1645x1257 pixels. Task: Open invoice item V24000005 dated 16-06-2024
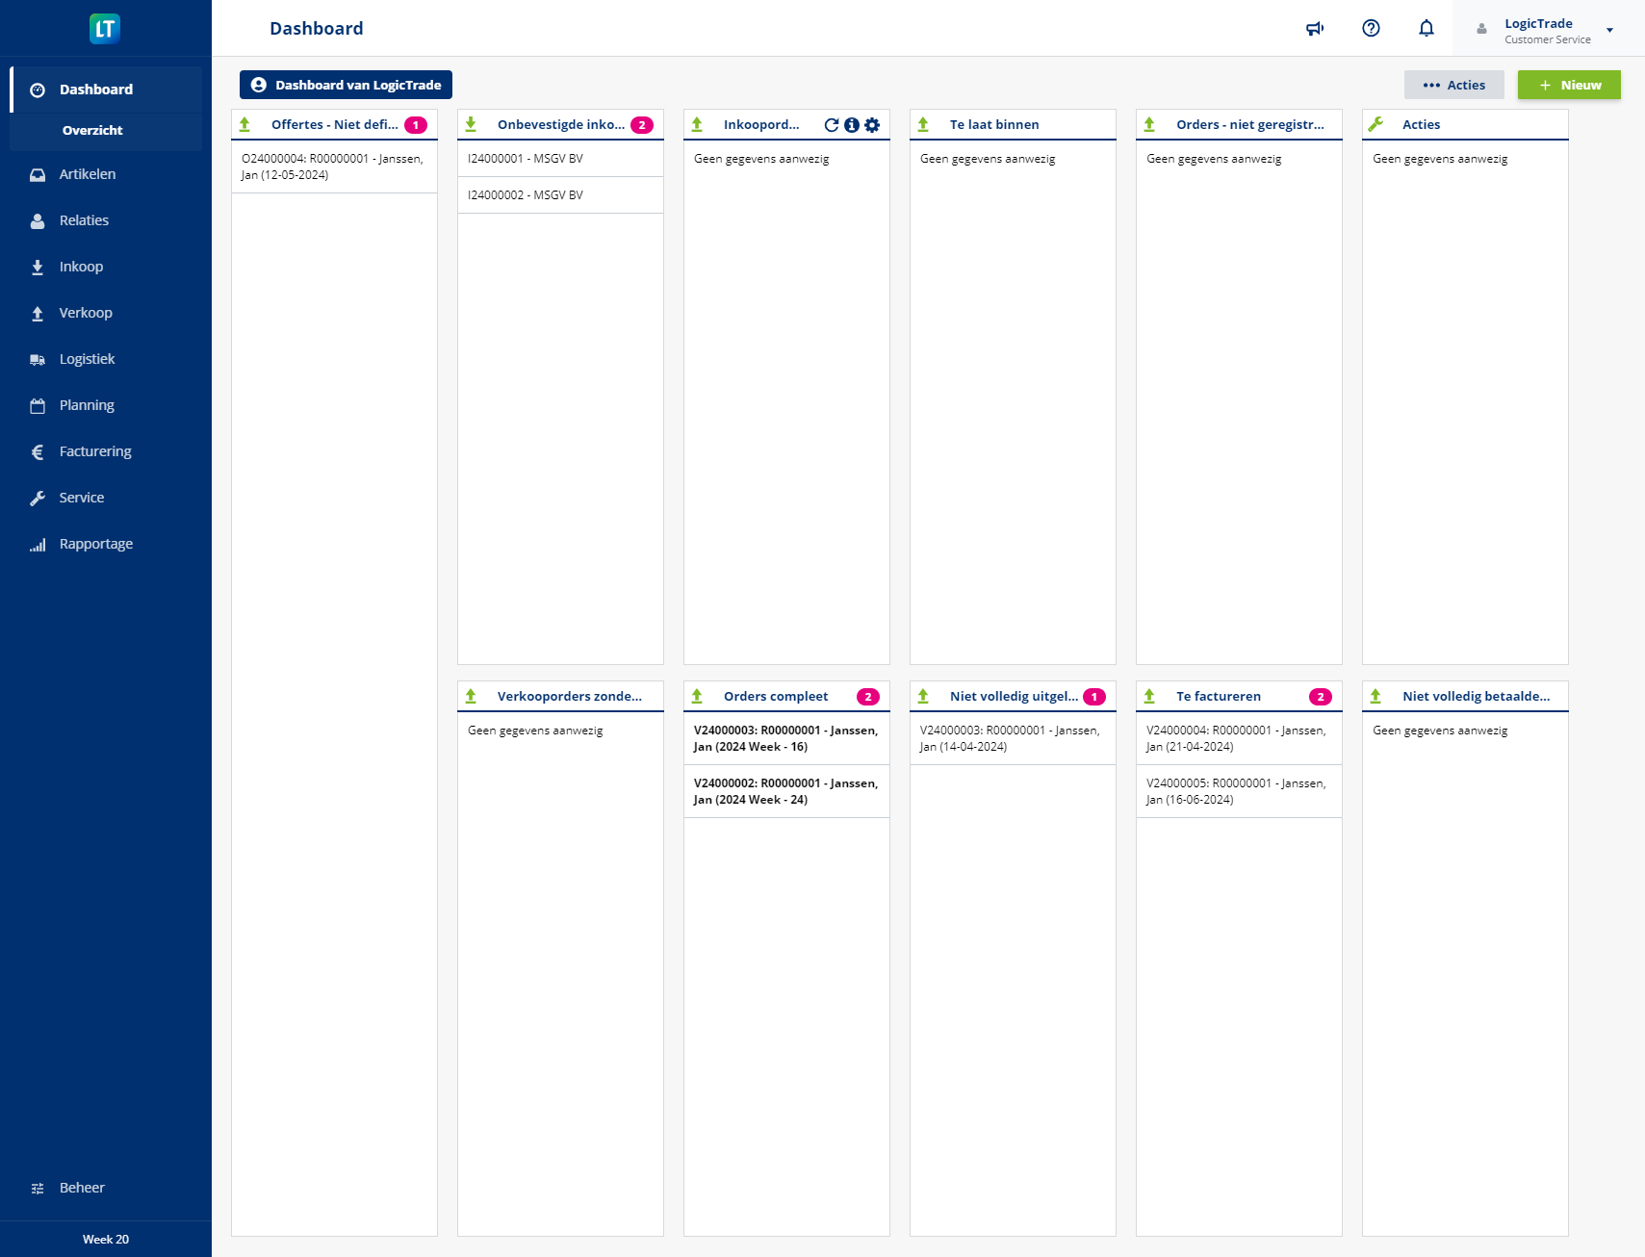(1239, 791)
